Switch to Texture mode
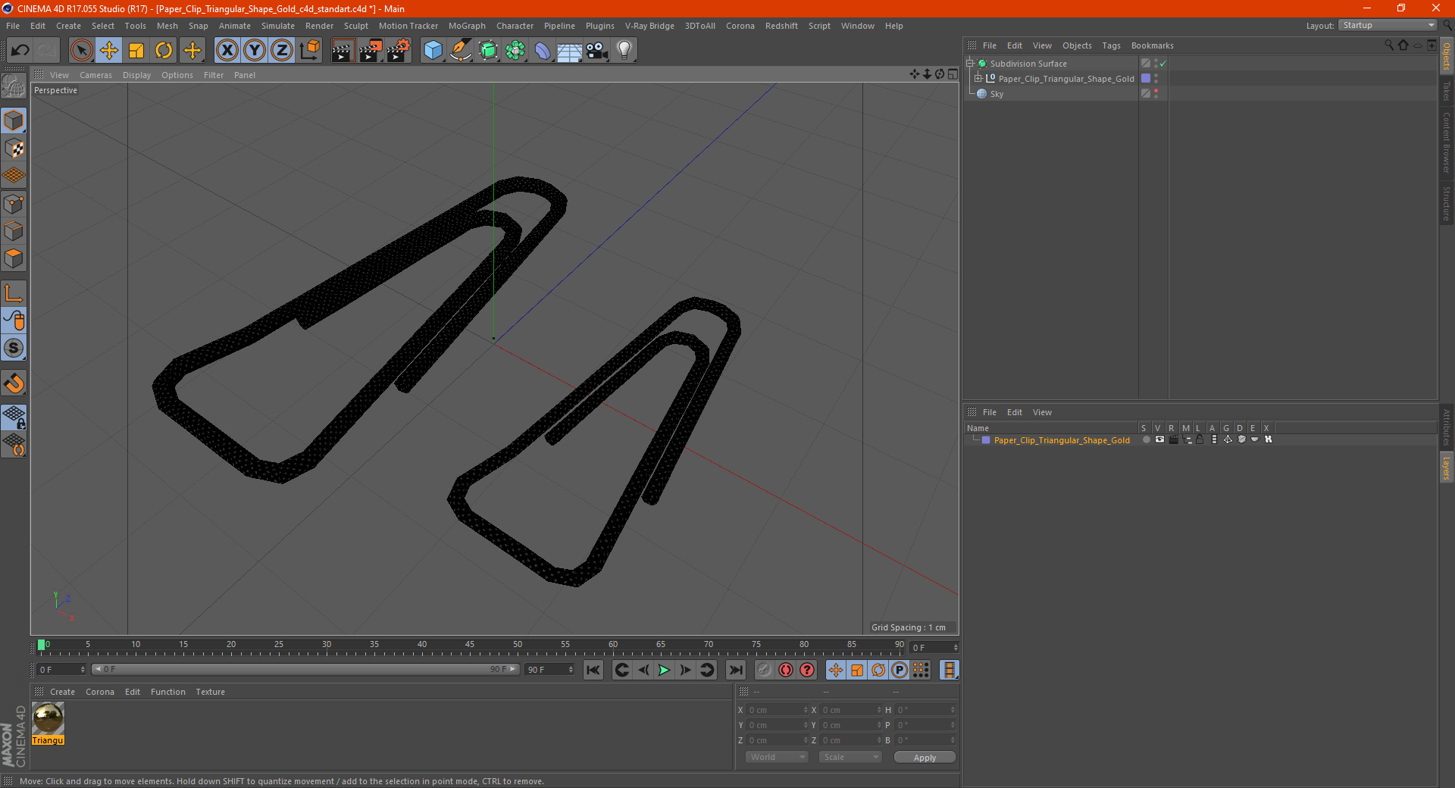Screen dimensions: 1455x788 (14, 149)
